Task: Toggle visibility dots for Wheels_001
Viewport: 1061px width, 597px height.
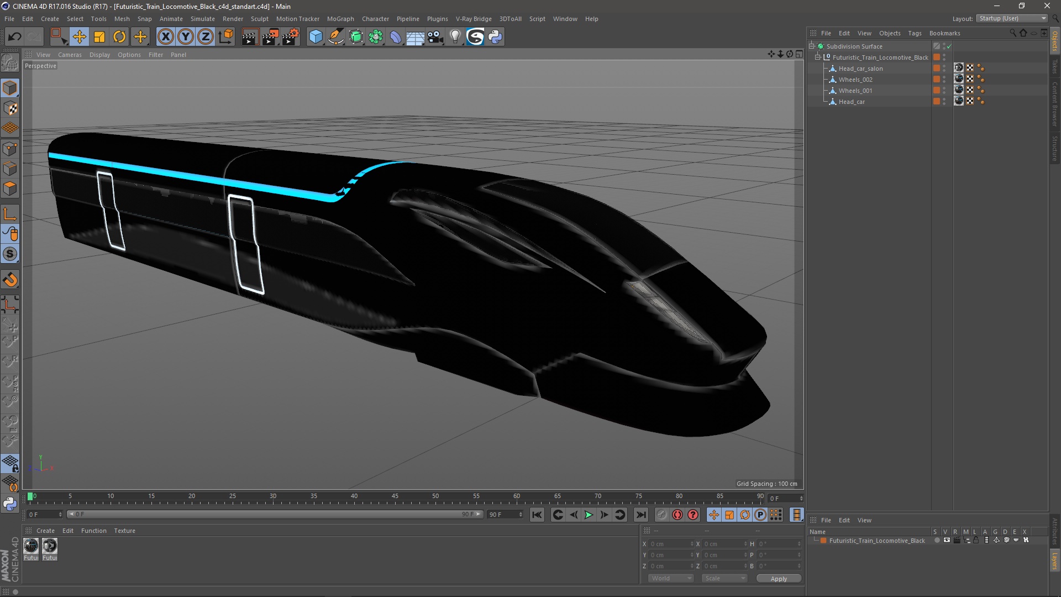Action: [x=944, y=91]
